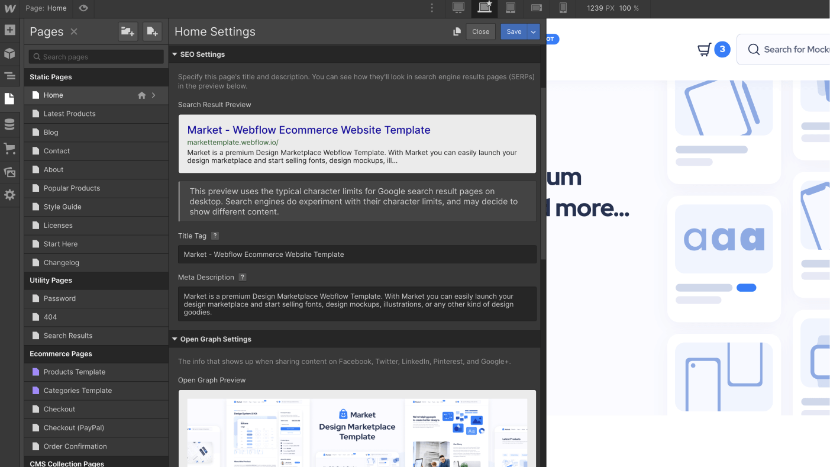Open the Products Template page
Image resolution: width=830 pixels, height=467 pixels.
point(96,372)
